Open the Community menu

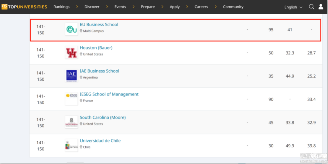(233, 7)
